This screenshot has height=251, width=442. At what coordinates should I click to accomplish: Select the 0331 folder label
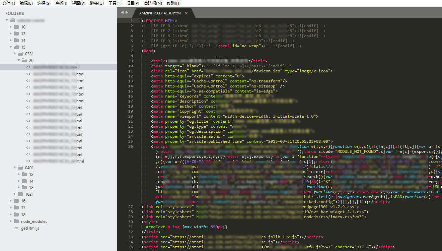coord(29,54)
